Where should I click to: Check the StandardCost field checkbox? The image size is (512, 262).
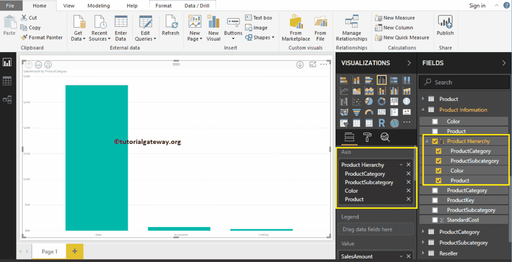pos(435,220)
